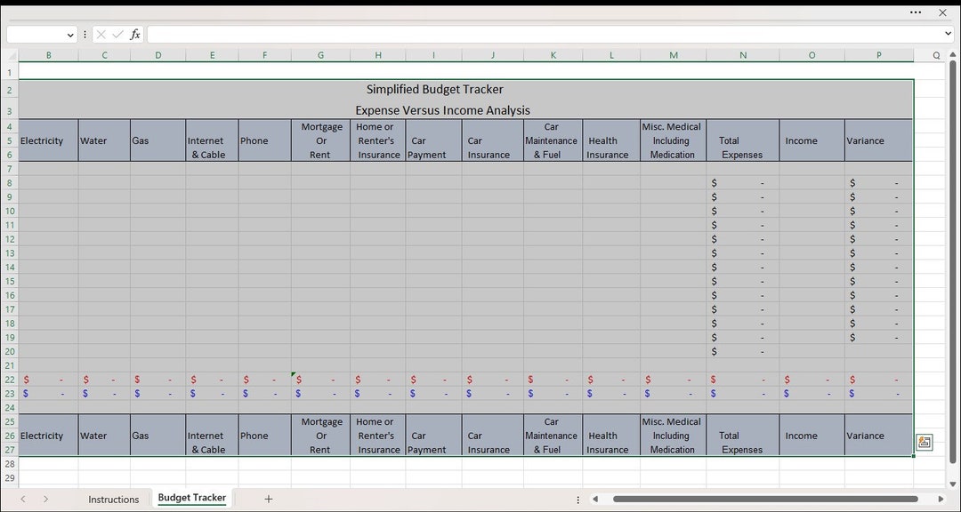Open the kebab menu next to the Name Box

point(85,34)
